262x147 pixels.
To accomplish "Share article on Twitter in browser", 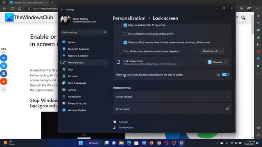I will (x=4, y=66).
